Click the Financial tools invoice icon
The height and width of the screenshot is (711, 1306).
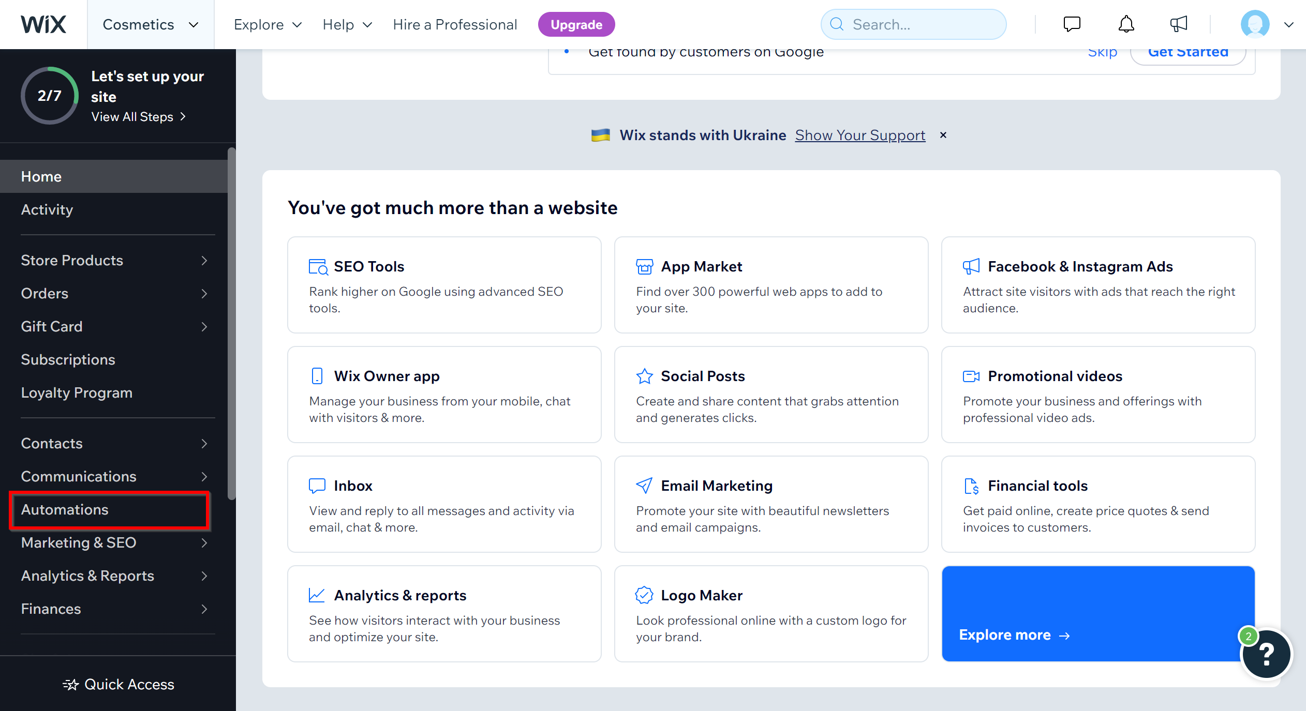pos(971,486)
